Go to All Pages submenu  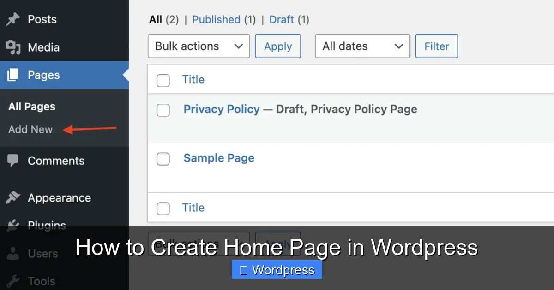point(32,107)
